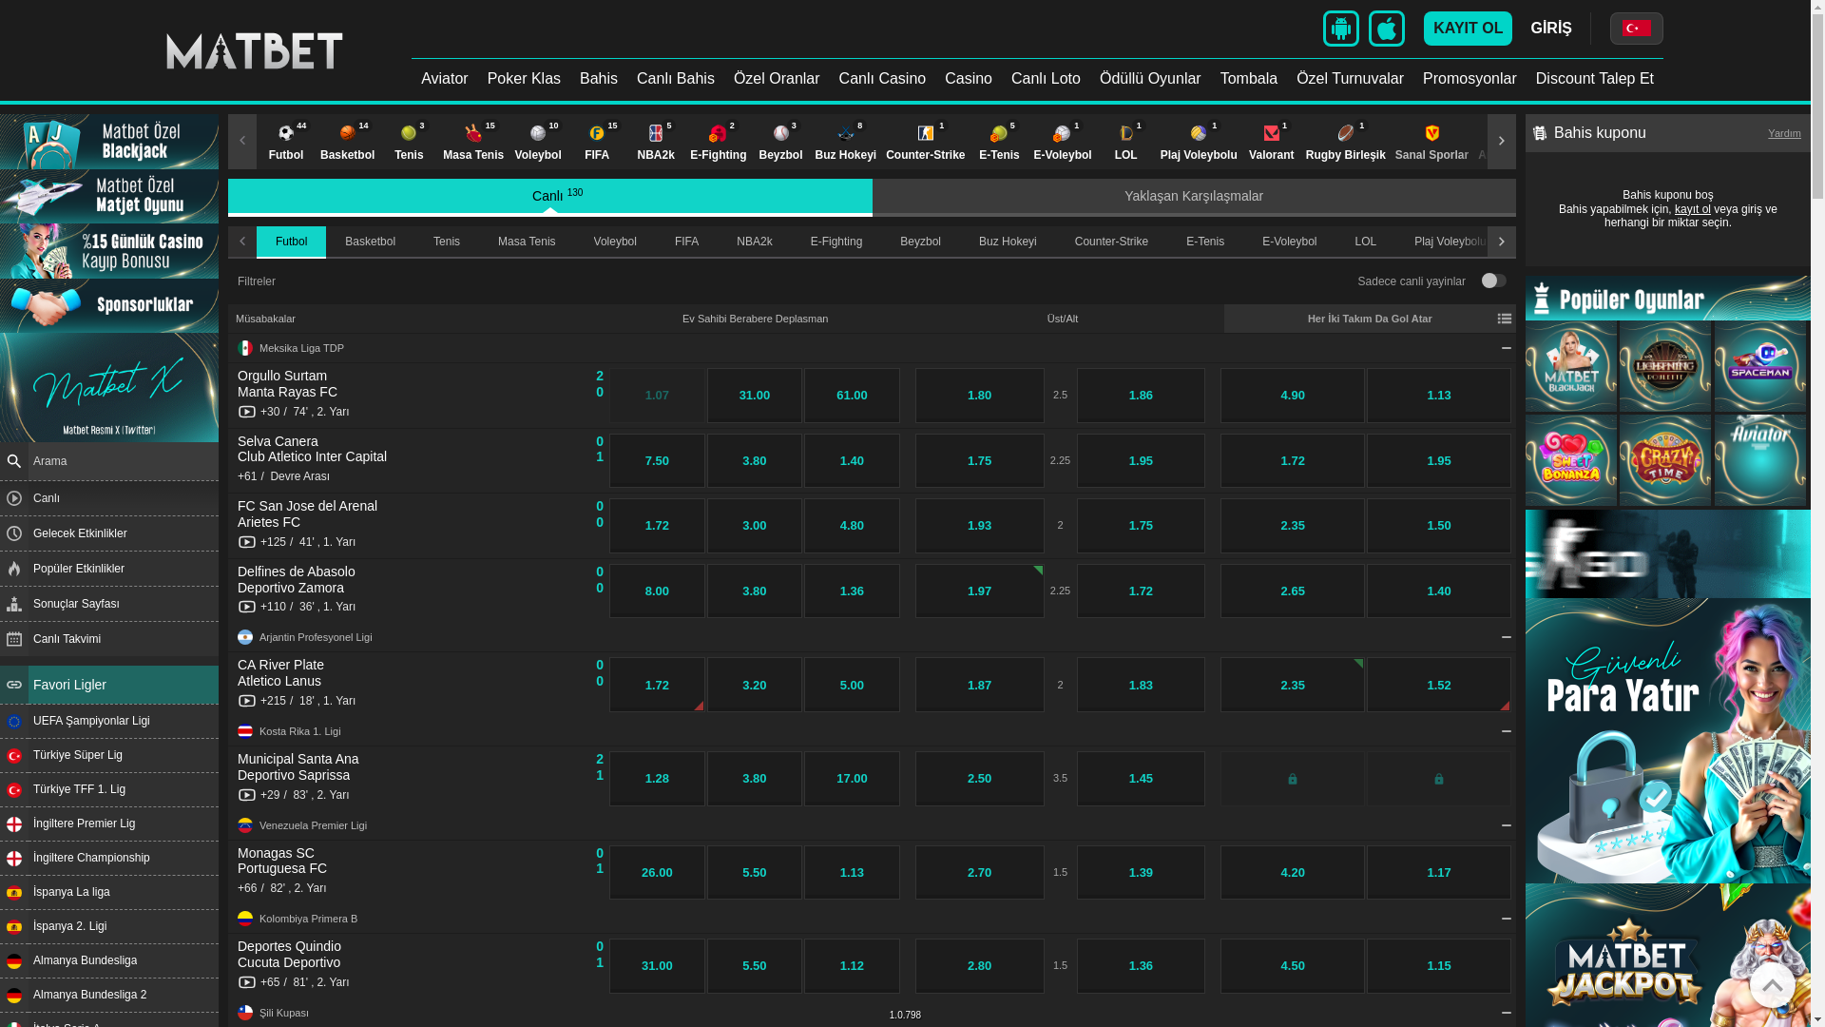Open the Sweet Bonanza game thumbnail
Viewport: 1825px width, 1027px height.
[1571, 460]
